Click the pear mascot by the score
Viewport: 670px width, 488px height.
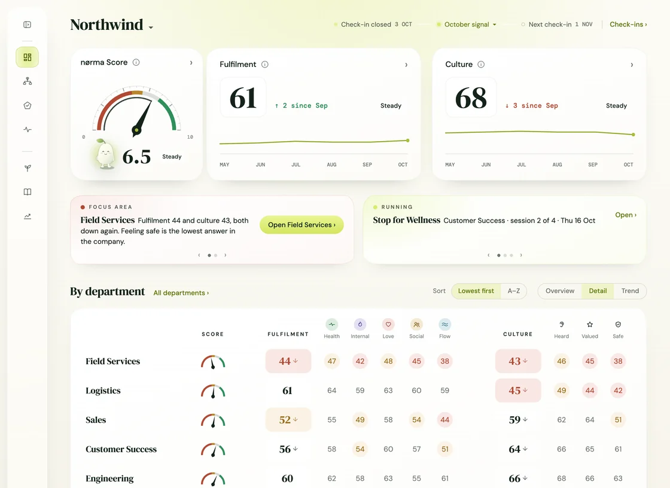point(105,154)
